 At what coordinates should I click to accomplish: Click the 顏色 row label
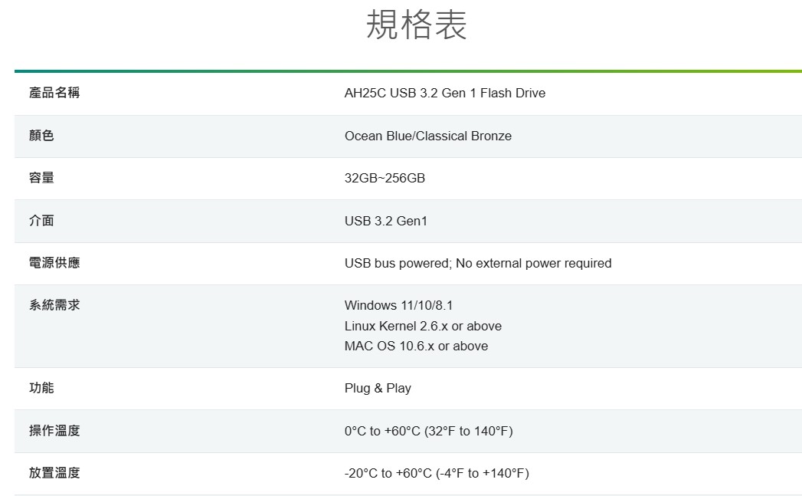tap(41, 136)
